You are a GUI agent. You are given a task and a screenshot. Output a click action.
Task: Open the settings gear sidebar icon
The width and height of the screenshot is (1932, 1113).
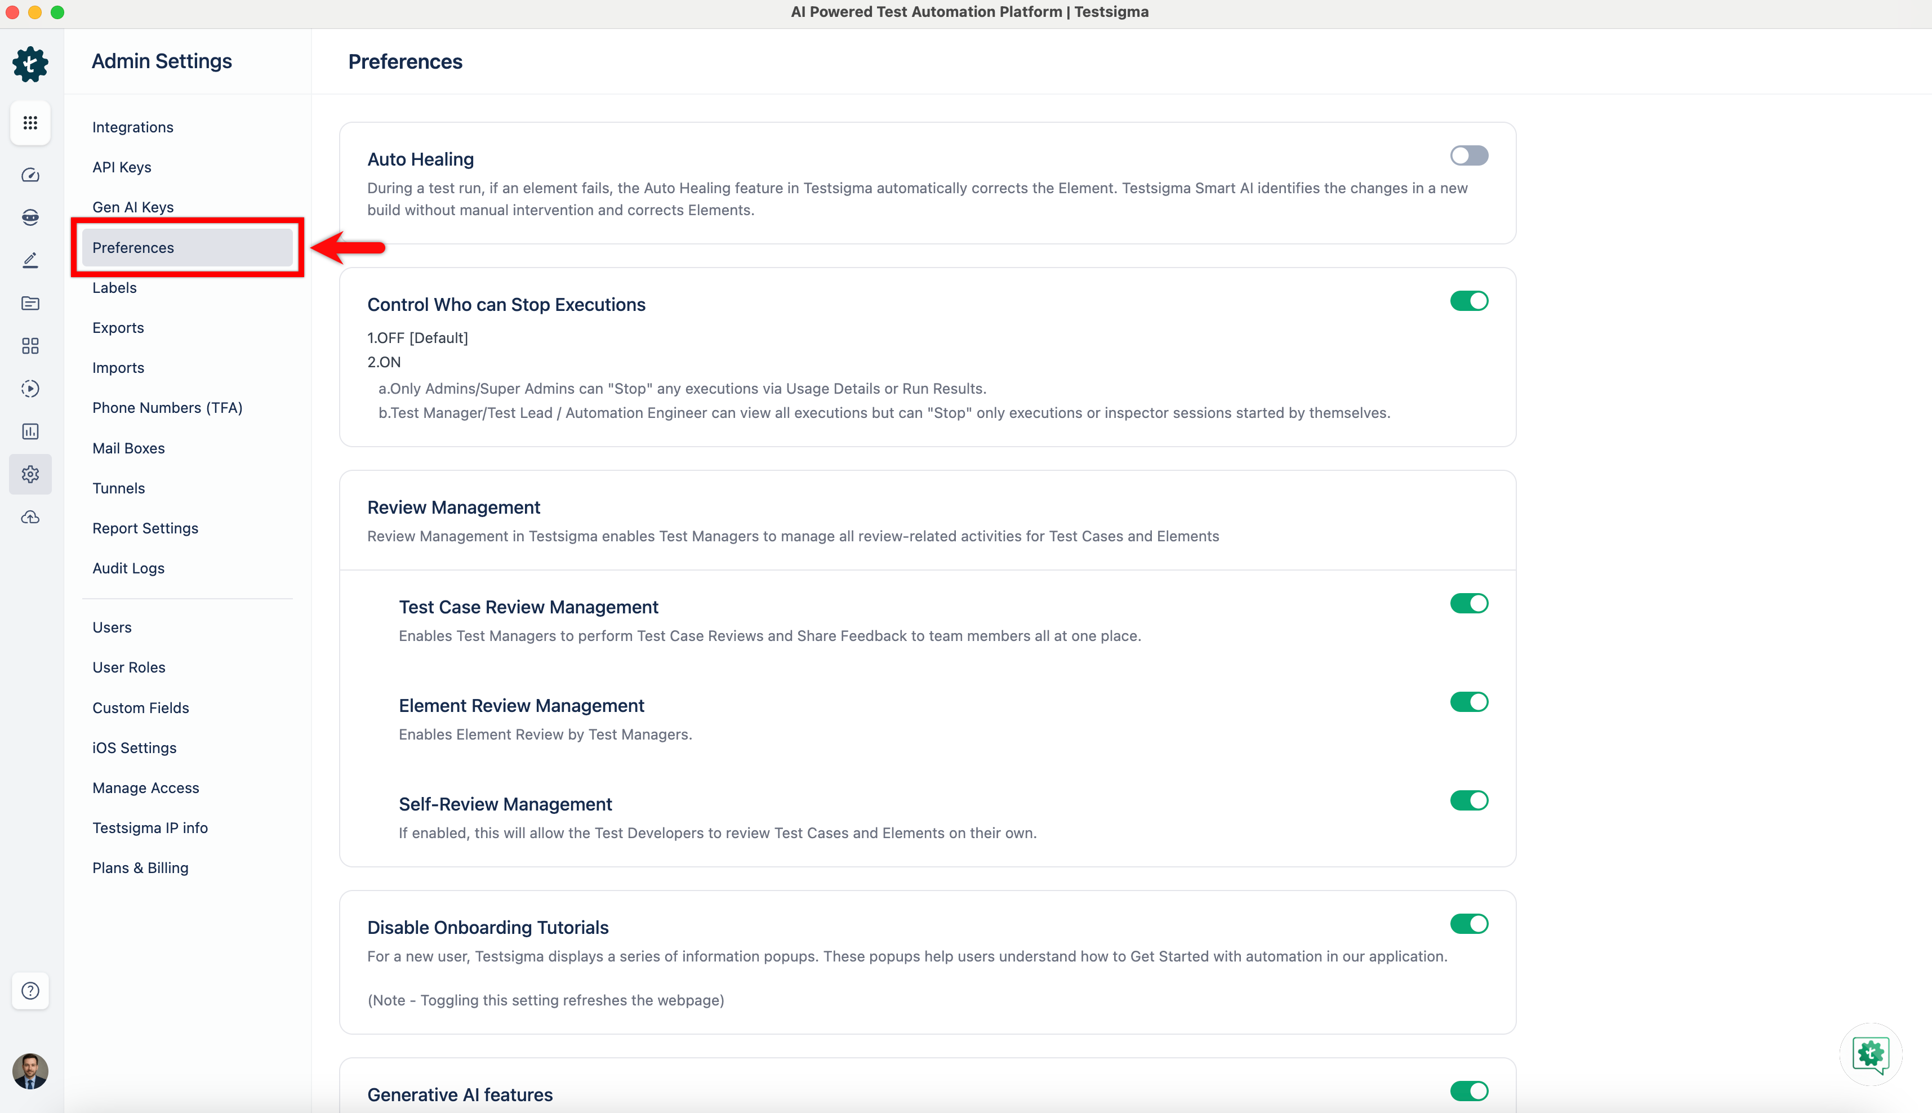click(30, 474)
